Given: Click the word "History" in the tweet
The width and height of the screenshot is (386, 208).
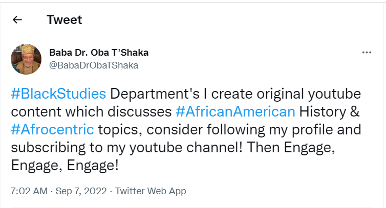Looking at the screenshot, I should [327, 111].
